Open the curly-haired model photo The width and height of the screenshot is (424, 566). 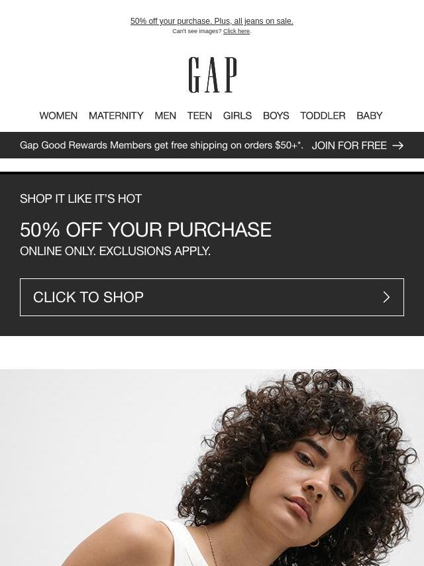tap(212, 467)
